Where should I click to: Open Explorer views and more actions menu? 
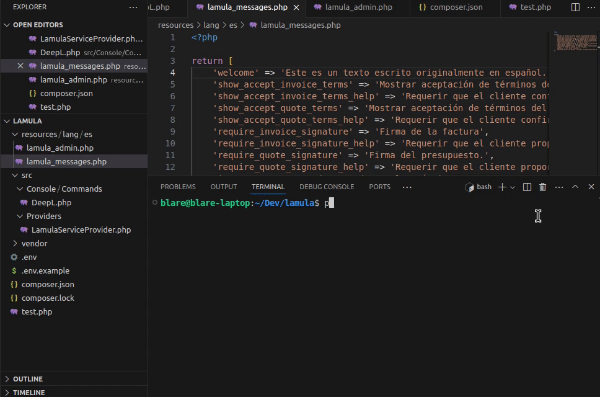133,7
